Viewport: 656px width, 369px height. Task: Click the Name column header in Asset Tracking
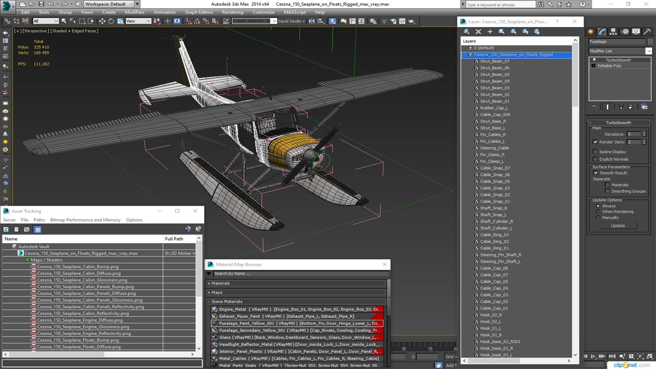[x=82, y=239]
